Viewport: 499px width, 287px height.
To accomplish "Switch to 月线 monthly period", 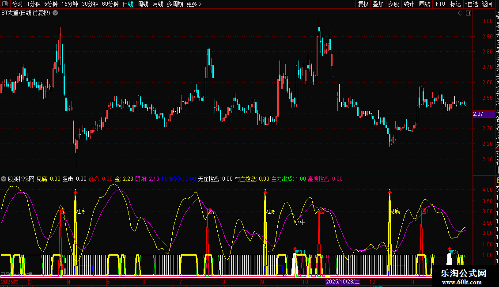I will [158, 4].
